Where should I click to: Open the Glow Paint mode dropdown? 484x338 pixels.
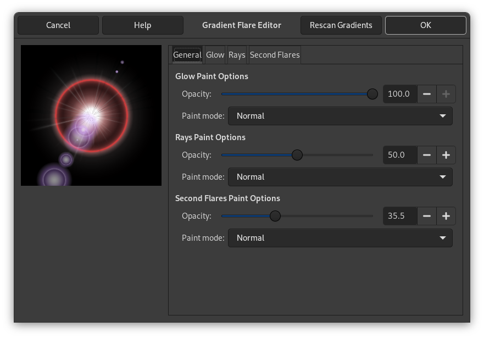click(x=340, y=116)
